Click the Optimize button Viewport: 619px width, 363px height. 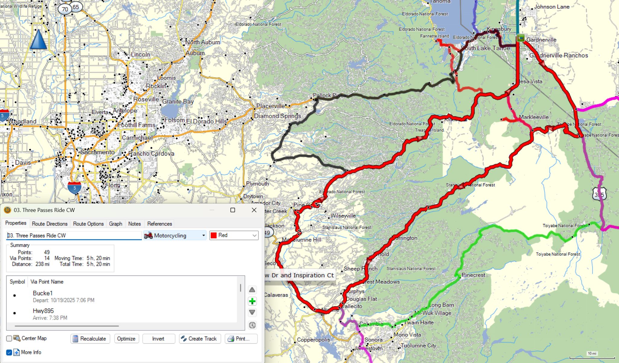click(126, 339)
